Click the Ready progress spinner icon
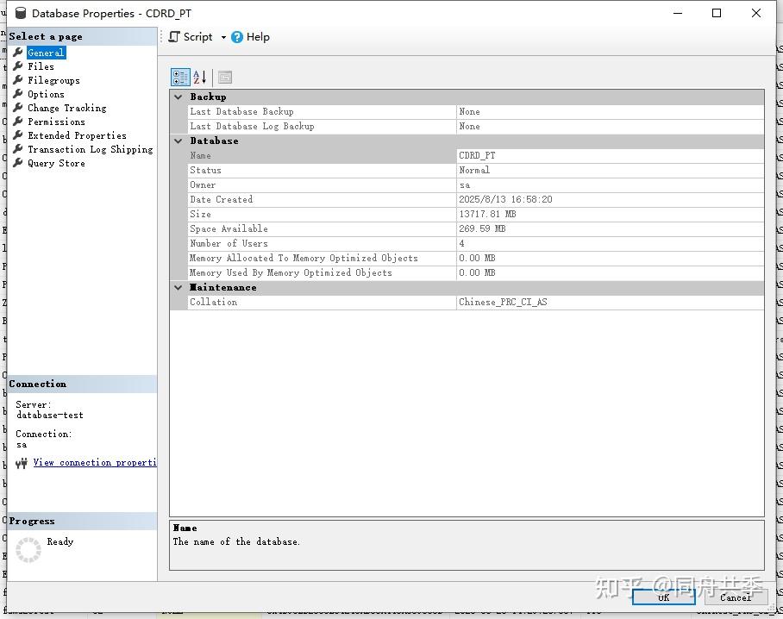 (28, 550)
